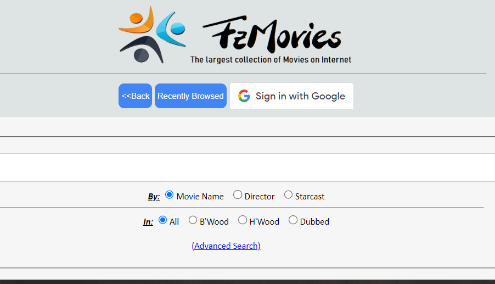Click the FzMovies handwritten title logo
495x284 pixels.
point(273,36)
